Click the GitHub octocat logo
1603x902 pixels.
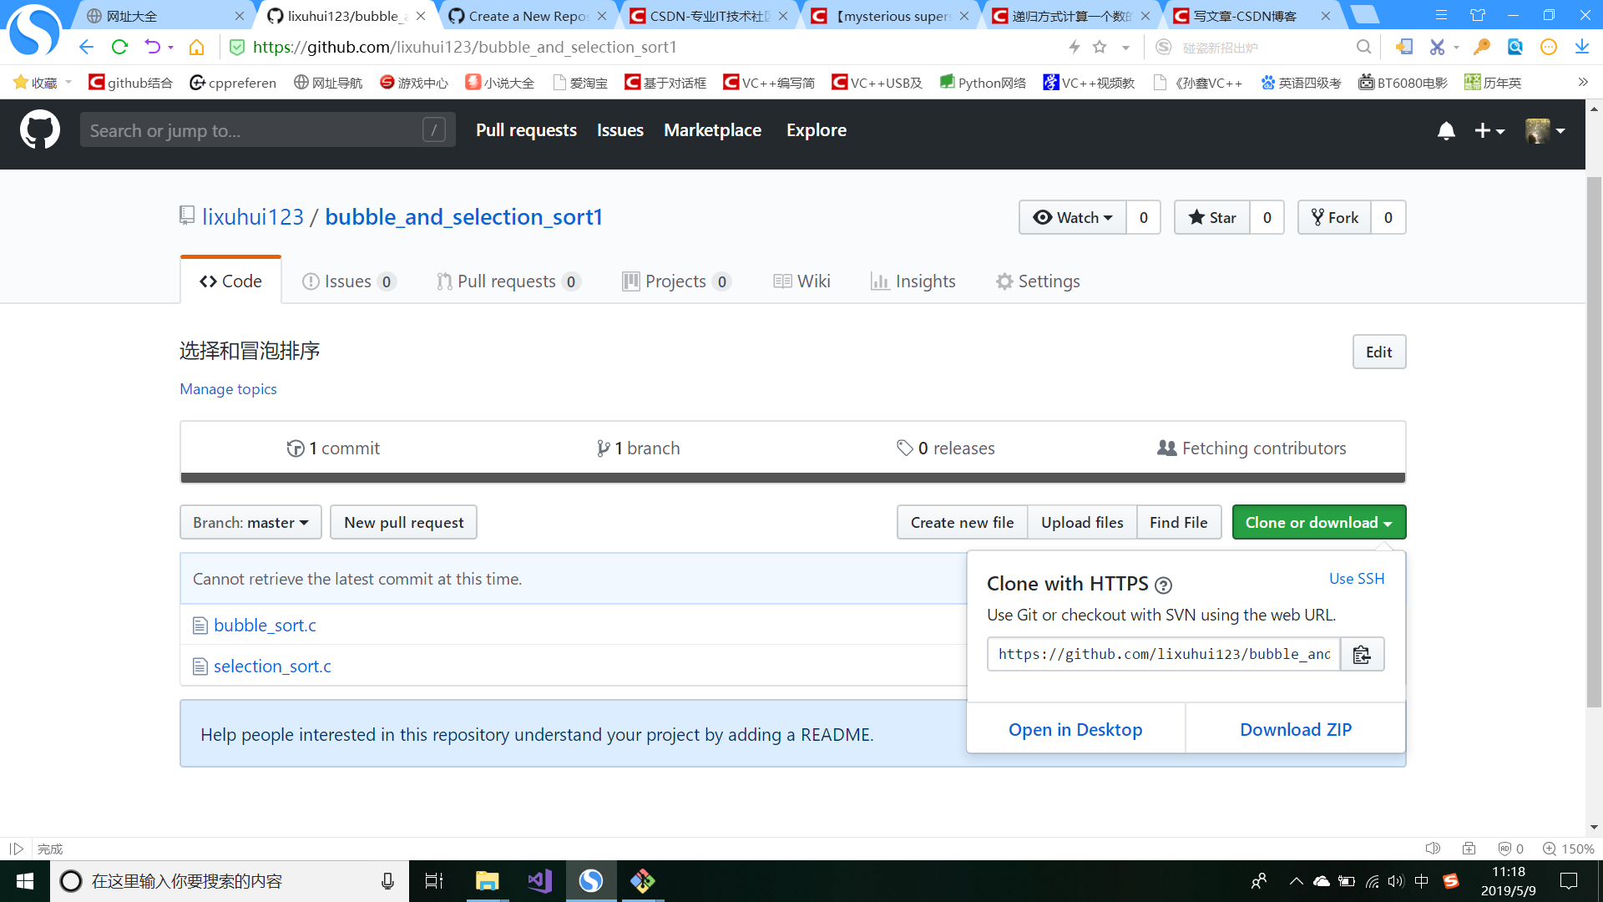pyautogui.click(x=39, y=130)
